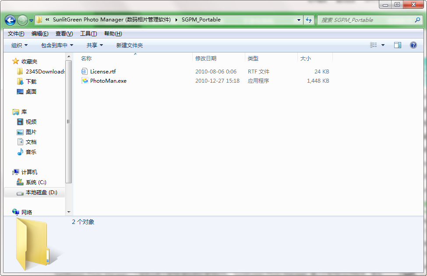Open the 文件(F) menu
The width and height of the screenshot is (427, 276).
16,33
